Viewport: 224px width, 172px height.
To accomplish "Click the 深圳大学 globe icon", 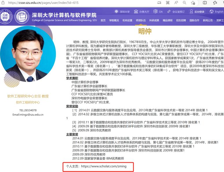I will pos(116,12).
